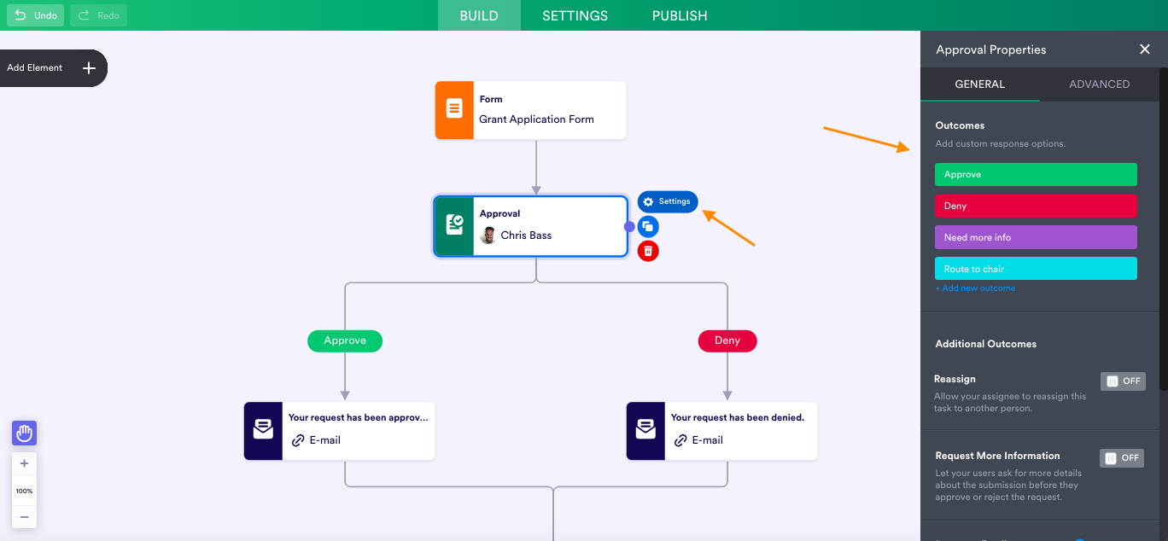Image resolution: width=1168 pixels, height=541 pixels.
Task: Click Chris Bass avatar in Approval node
Action: (x=488, y=236)
